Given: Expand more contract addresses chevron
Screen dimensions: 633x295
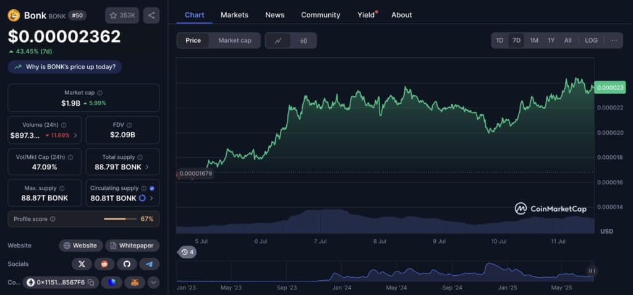Looking at the screenshot, I should [x=153, y=282].
